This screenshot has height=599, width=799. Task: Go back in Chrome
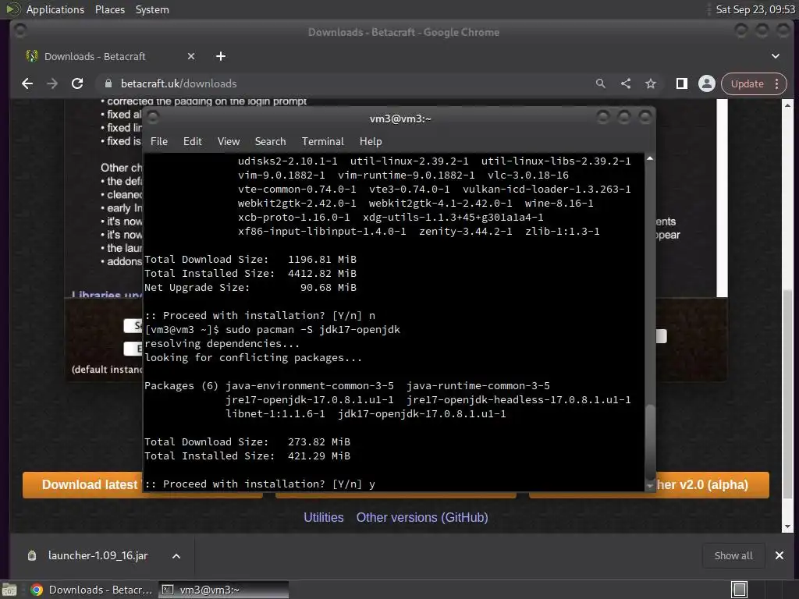27,83
